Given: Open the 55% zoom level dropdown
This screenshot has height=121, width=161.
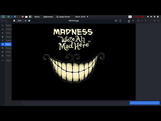Looking at the screenshot, I should (19, 21).
